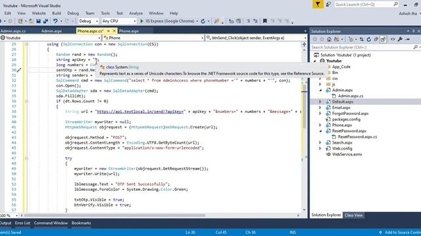Screen dimensions: 421x236
Task: Click the browser refresh icon in the toolbar
Action: 203,21
